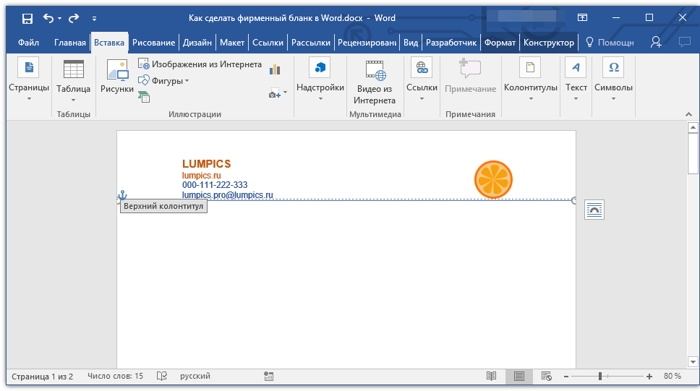Screen dimensions: 700x391
Task: Insert a chart using the diagram icon
Action: pyautogui.click(x=275, y=69)
